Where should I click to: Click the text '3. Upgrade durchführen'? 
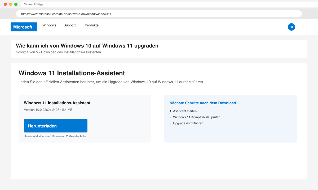pos(186,123)
